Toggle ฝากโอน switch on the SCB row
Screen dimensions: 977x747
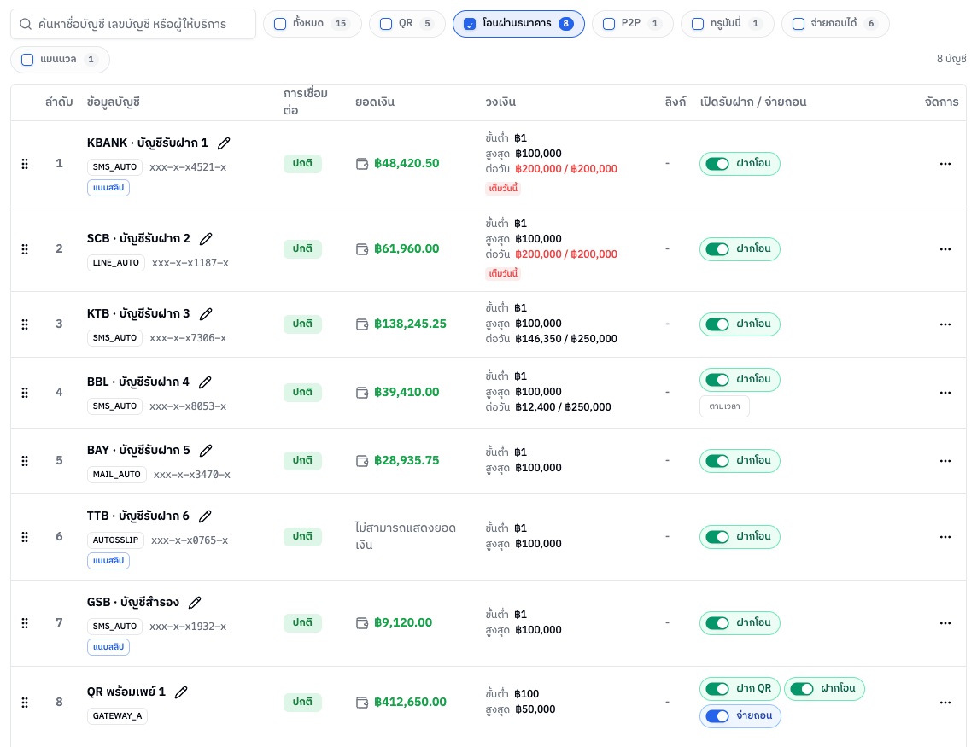click(x=717, y=249)
